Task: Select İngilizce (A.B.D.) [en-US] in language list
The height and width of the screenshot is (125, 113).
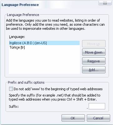Action: 44,43
